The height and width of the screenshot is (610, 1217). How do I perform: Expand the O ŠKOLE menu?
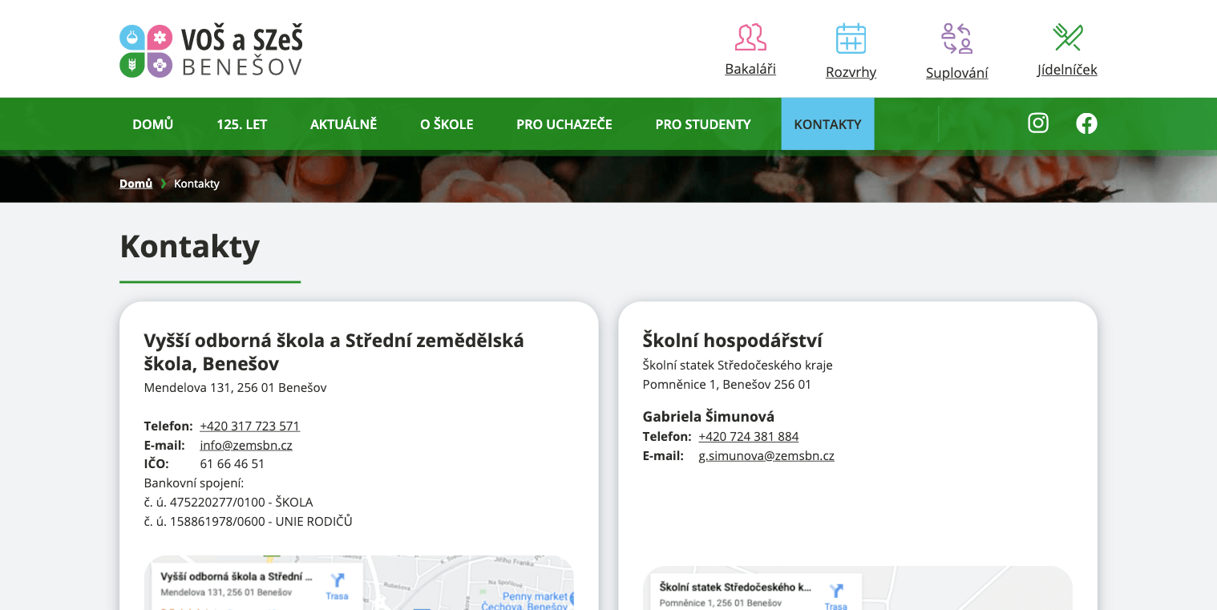(447, 124)
